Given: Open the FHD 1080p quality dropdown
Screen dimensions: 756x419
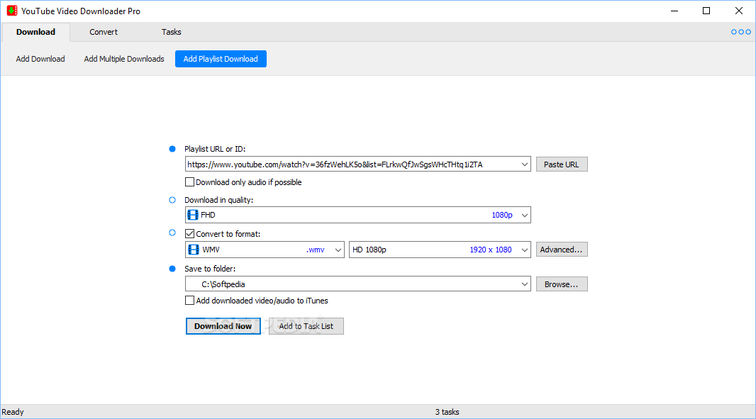Looking at the screenshot, I should coord(357,215).
